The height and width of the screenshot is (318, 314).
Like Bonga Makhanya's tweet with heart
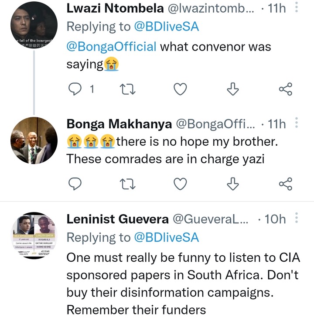pos(180,184)
